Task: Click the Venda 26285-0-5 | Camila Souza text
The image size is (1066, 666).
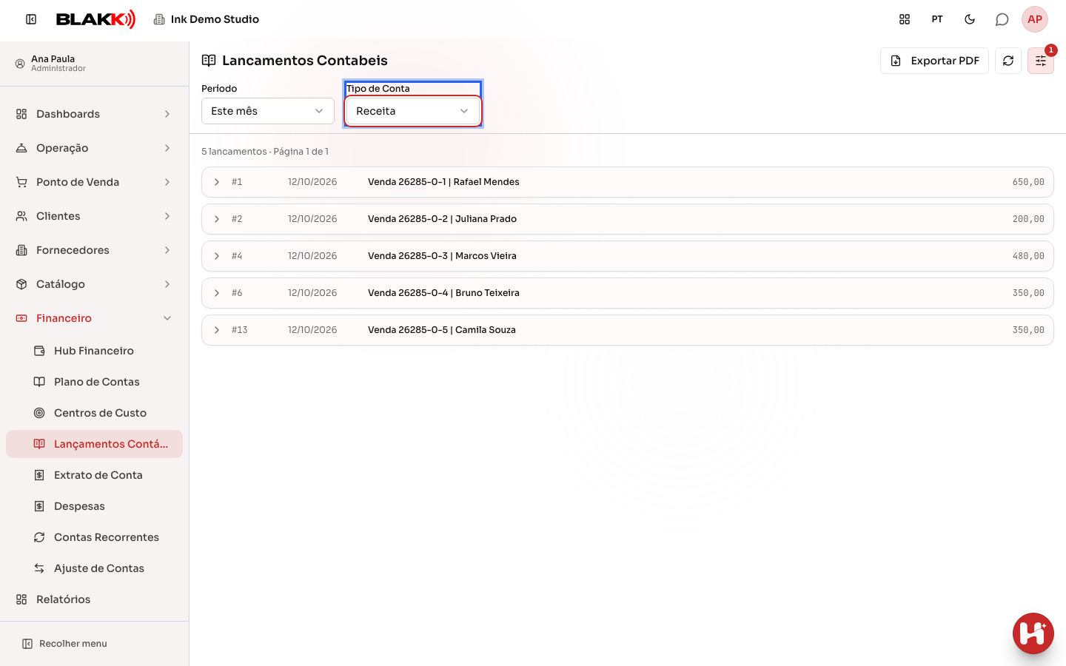Action: (x=442, y=330)
